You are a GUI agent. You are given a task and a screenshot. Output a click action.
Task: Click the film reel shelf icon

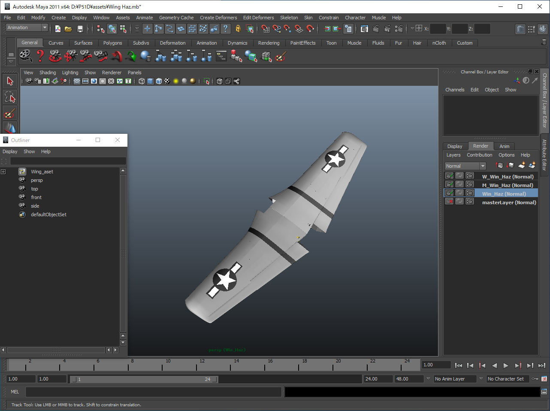click(26, 56)
